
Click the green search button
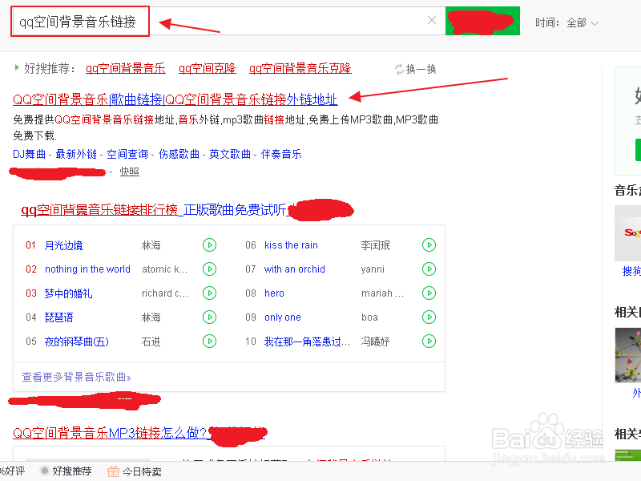click(482, 21)
